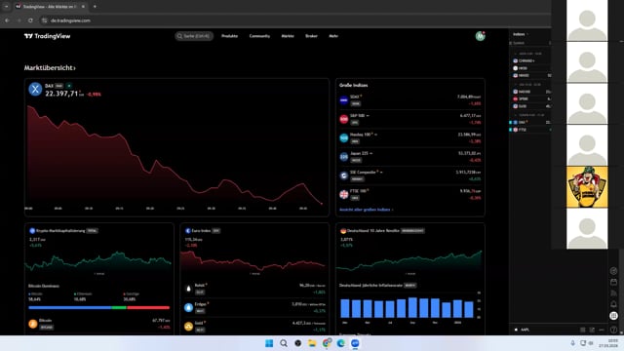This screenshot has height=351, width=624.
Task: Open the Erdgas blue flame icon
Action: coord(188,308)
